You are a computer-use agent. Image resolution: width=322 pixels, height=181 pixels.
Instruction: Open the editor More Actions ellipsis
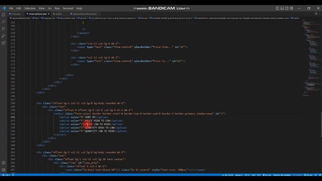tap(320, 14)
